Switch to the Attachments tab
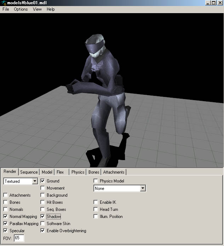Viewport: 224px width, 246px height. 114,172
